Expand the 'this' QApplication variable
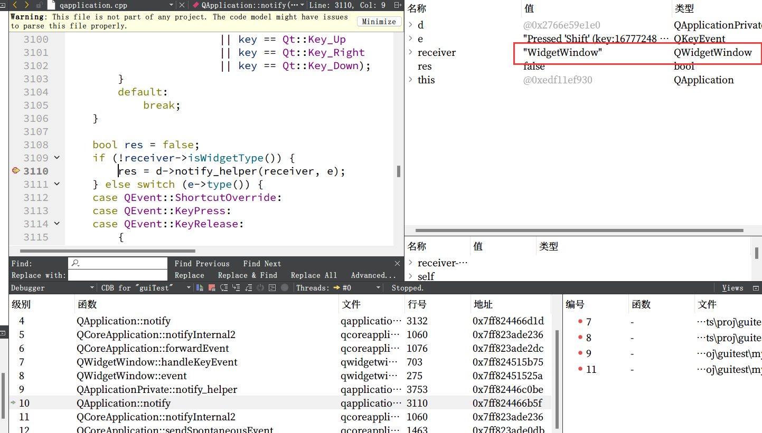Image resolution: width=762 pixels, height=433 pixels. [411, 80]
